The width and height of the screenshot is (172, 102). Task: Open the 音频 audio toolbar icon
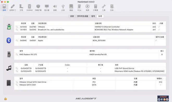tap(55, 8)
